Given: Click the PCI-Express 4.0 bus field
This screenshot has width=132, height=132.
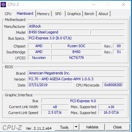Looking at the screenshot, I should pyautogui.click(x=83, y=101).
